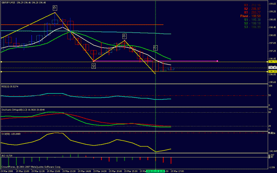Screen dimensions: 277x173
Task: Click the white current price tag on the axis
Action: pyautogui.click(x=273, y=67)
